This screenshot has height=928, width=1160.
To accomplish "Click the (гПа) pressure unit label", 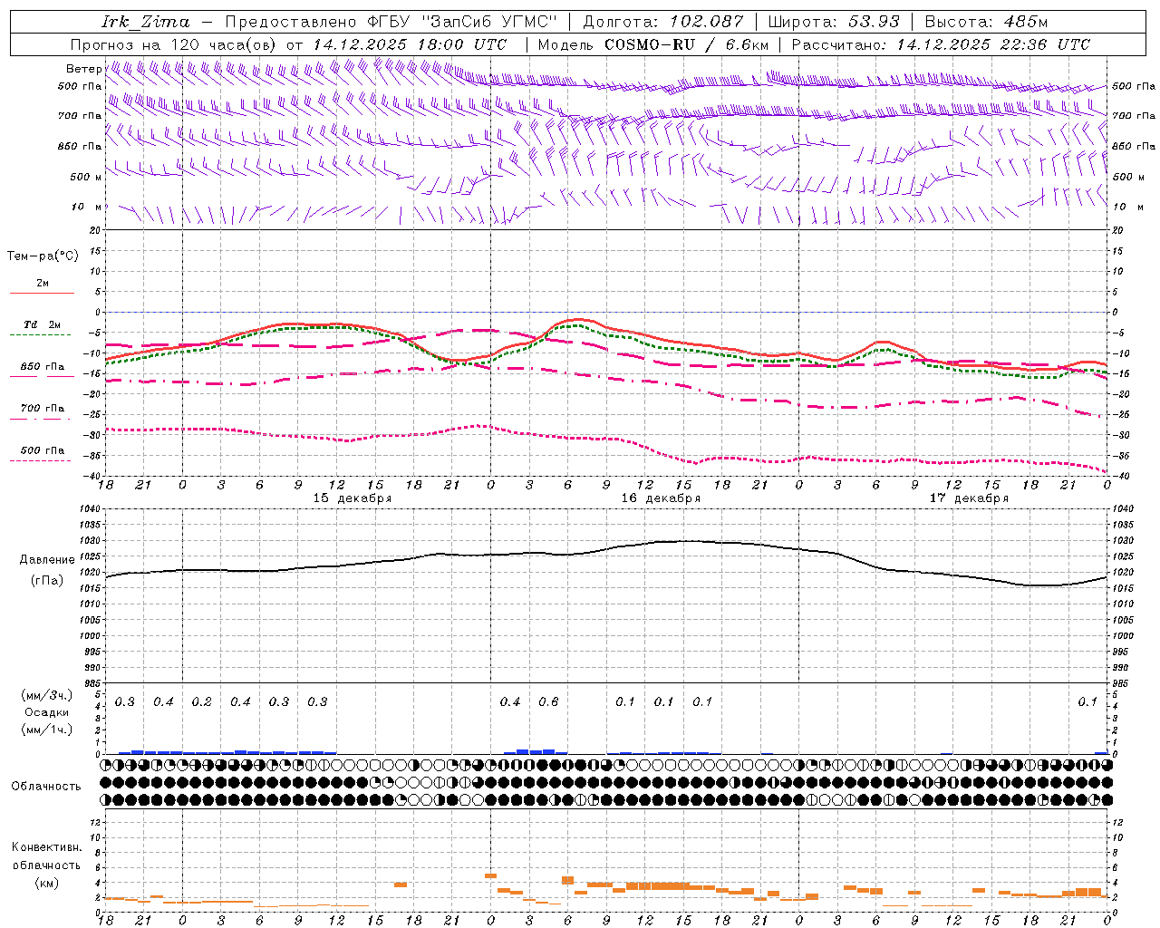I will (x=47, y=581).
